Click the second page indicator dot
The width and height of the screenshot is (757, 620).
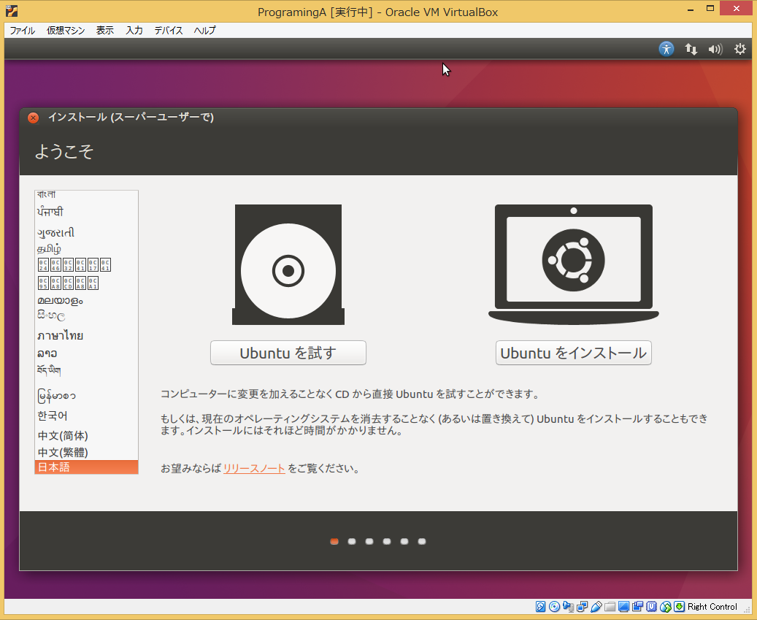point(351,541)
